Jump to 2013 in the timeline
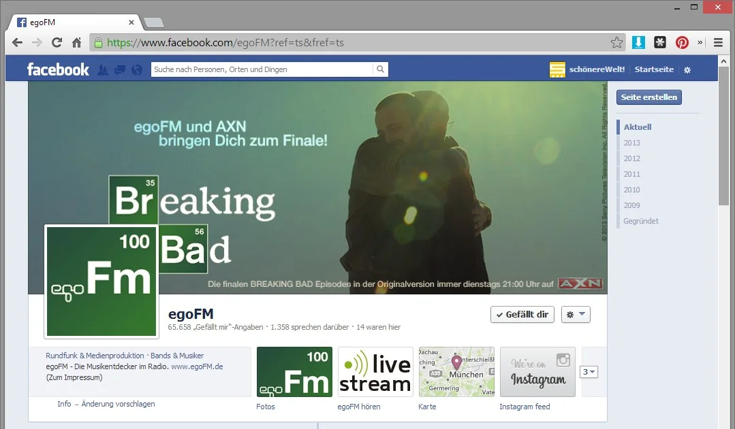Screen dimensions: 735x429 click(x=632, y=143)
